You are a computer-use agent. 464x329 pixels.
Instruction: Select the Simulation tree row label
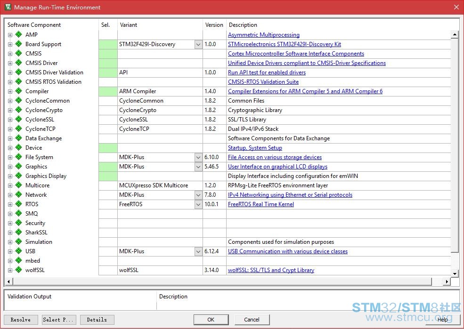[x=39, y=242]
